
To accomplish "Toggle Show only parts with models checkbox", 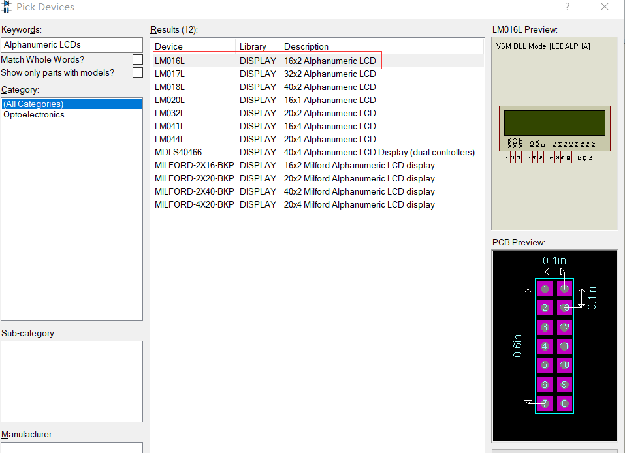I will point(138,72).
